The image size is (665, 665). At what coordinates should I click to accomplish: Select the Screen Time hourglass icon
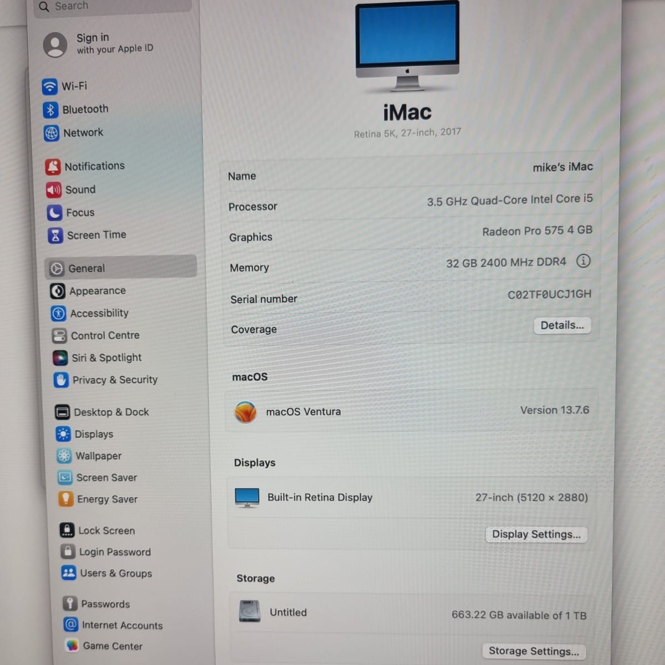tap(55, 236)
